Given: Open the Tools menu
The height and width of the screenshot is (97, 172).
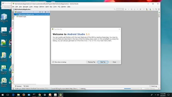Looking at the screenshot, I should pyautogui.click(x=55, y=7).
